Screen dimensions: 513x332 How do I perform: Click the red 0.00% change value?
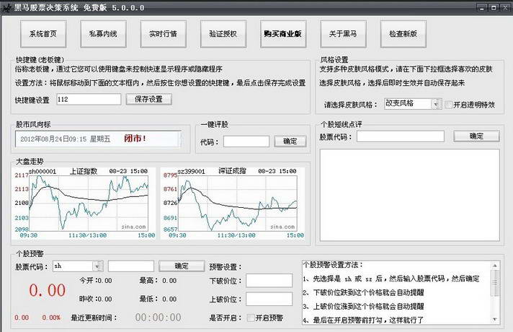(51, 318)
